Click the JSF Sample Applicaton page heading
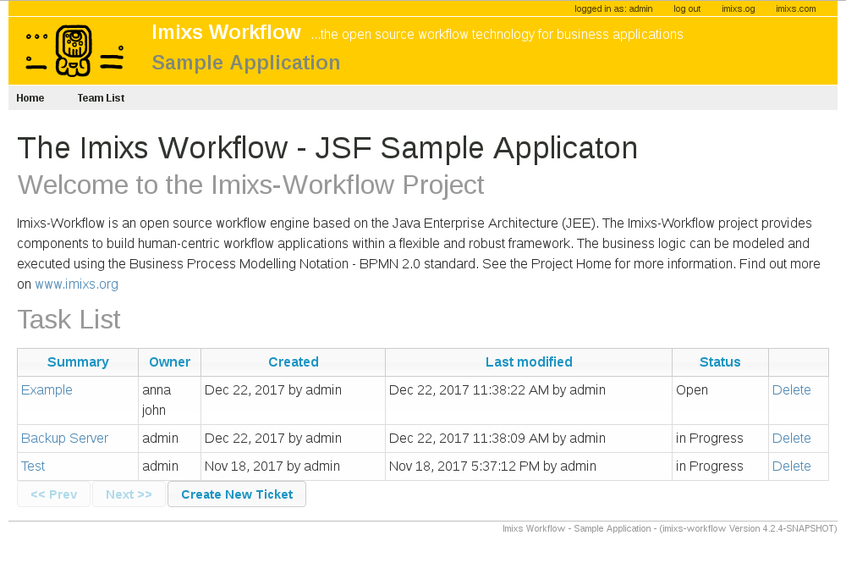This screenshot has height=563, width=846. (x=327, y=148)
